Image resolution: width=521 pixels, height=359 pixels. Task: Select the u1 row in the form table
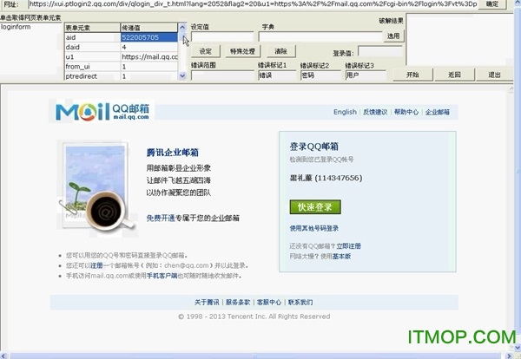point(121,56)
